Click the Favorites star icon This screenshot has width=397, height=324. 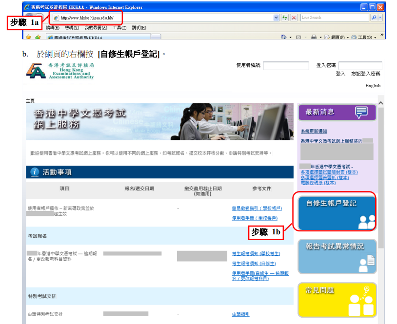click(x=28, y=37)
